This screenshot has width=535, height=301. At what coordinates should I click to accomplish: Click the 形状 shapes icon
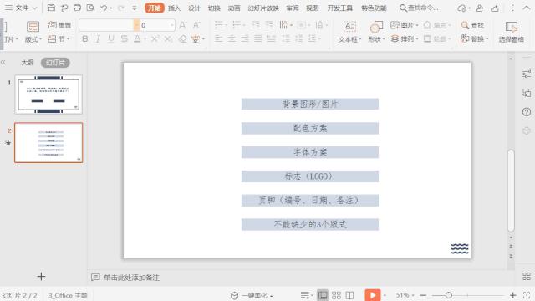pyautogui.click(x=376, y=27)
